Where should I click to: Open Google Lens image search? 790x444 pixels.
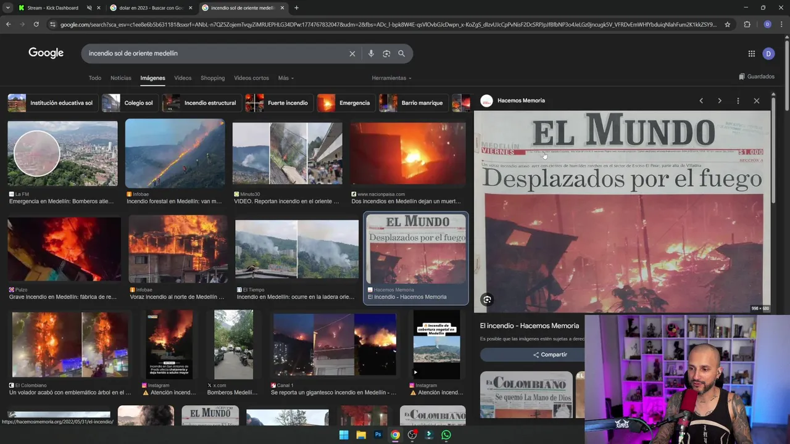(x=386, y=54)
